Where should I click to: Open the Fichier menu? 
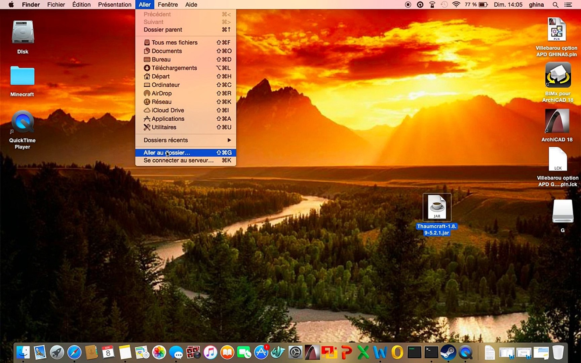click(x=56, y=5)
